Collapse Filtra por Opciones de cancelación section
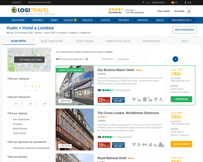Image resolution: width=203 pixels, height=162 pixels. pos(49,142)
